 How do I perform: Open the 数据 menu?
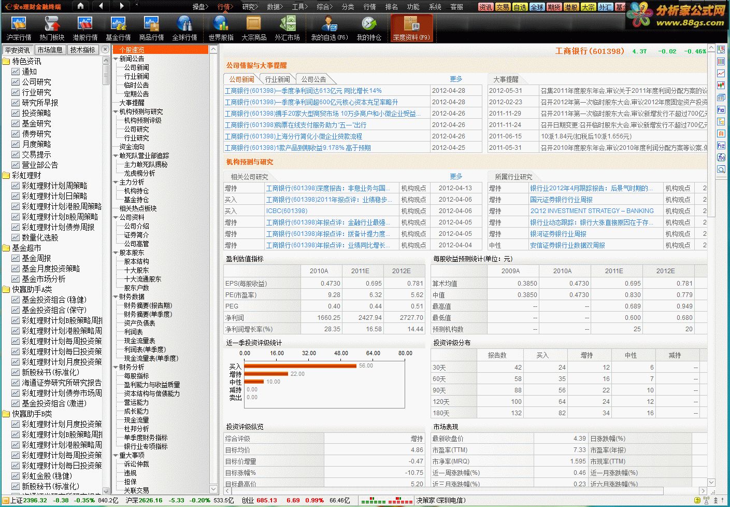pos(275,7)
